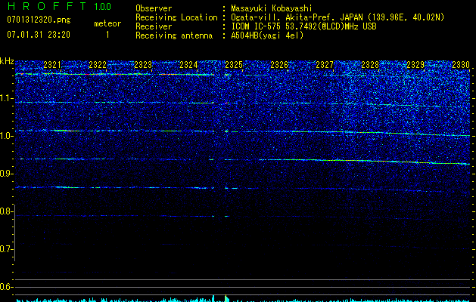The width and height of the screenshot is (476, 302).
Task: Click the version number 1.0.0
Action: (x=102, y=6)
